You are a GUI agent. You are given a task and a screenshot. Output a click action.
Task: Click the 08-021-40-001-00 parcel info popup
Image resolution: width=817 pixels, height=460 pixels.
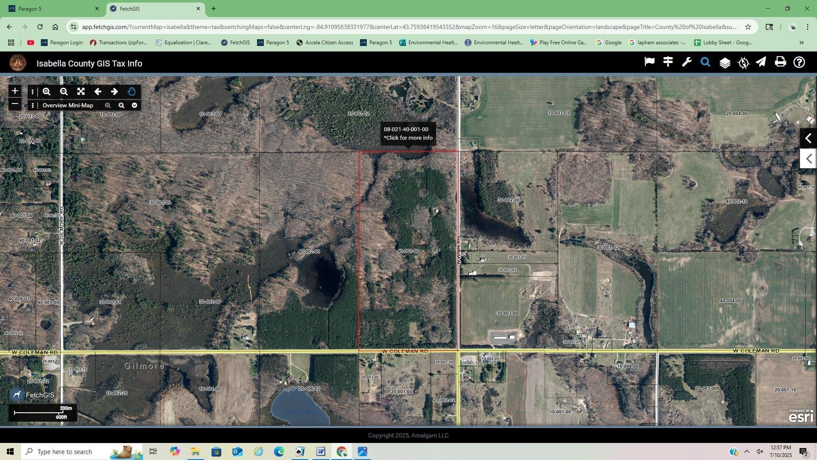pyautogui.click(x=408, y=134)
